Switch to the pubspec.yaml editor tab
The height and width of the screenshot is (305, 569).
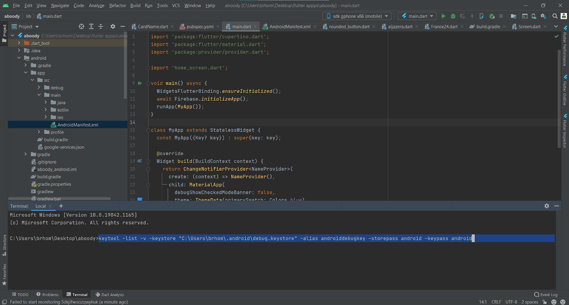(200, 27)
